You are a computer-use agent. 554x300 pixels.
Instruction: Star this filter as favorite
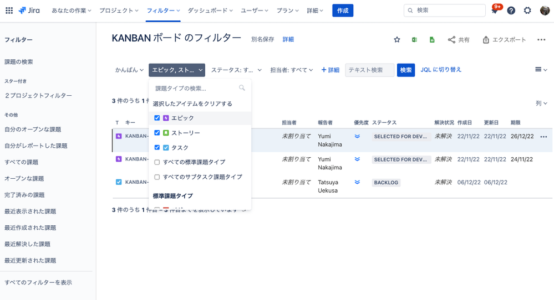(397, 39)
